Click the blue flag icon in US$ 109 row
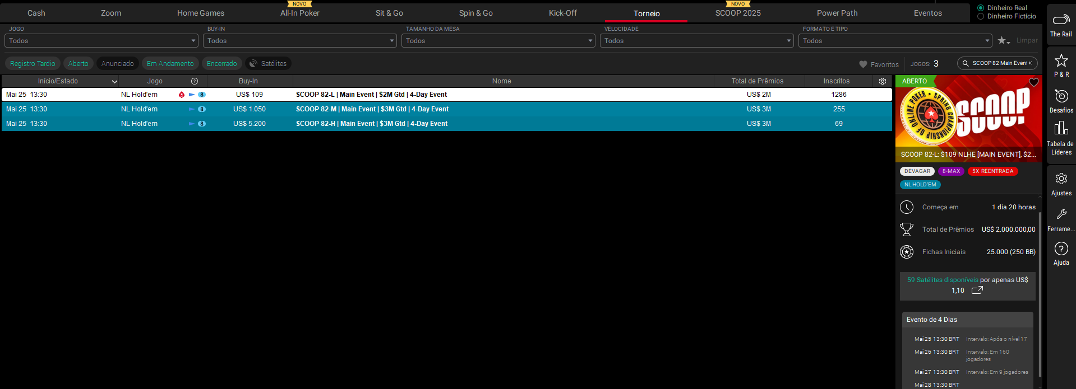This screenshot has height=389, width=1076. coord(192,95)
